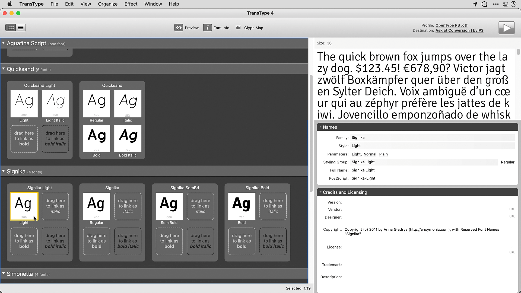Click the Light parameter link

[356, 154]
